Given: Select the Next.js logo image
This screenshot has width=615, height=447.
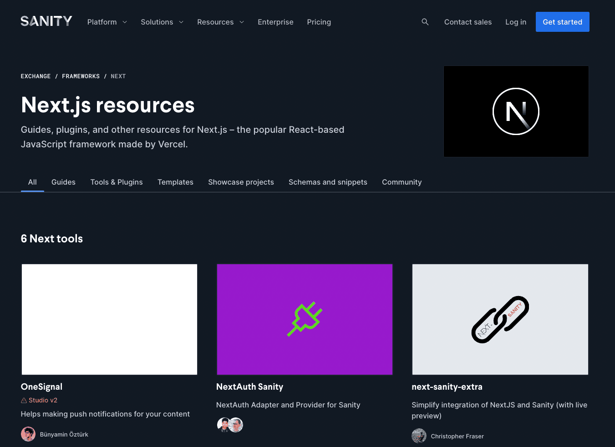Looking at the screenshot, I should coord(516,111).
